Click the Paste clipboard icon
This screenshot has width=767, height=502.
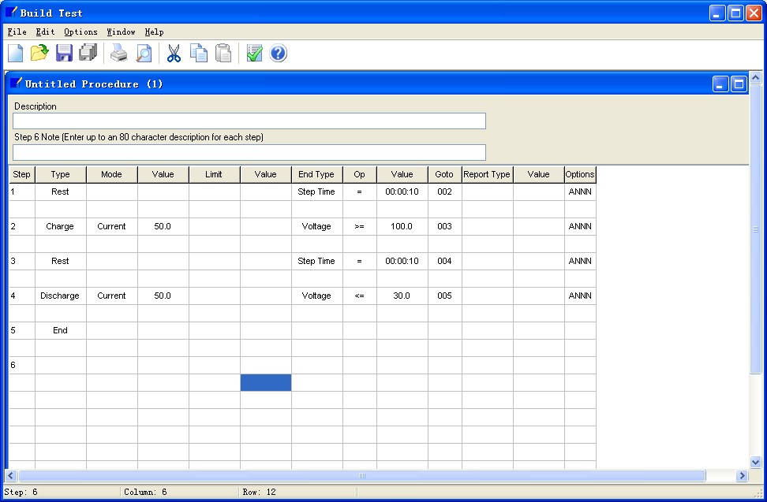pos(223,54)
